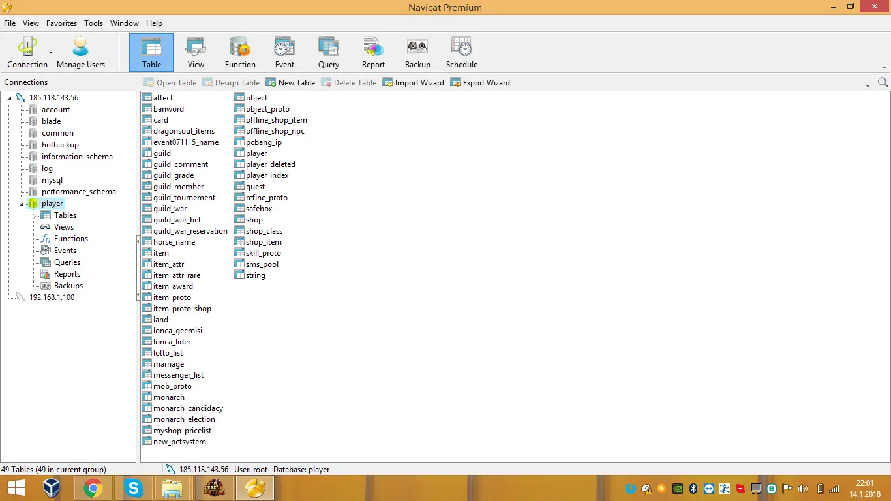Select the Functions node under player

pyautogui.click(x=70, y=239)
